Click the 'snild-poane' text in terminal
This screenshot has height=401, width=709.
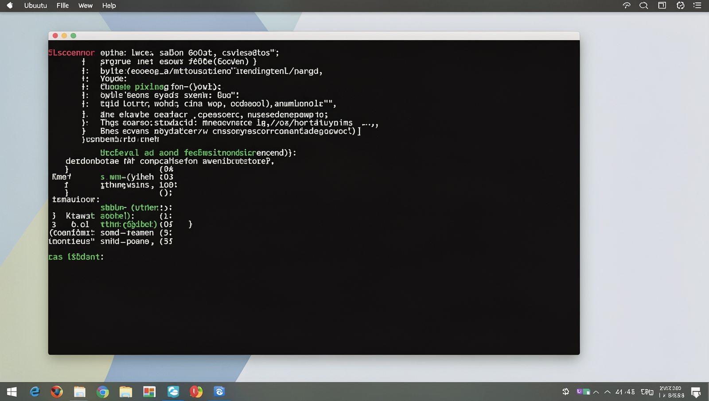127,241
